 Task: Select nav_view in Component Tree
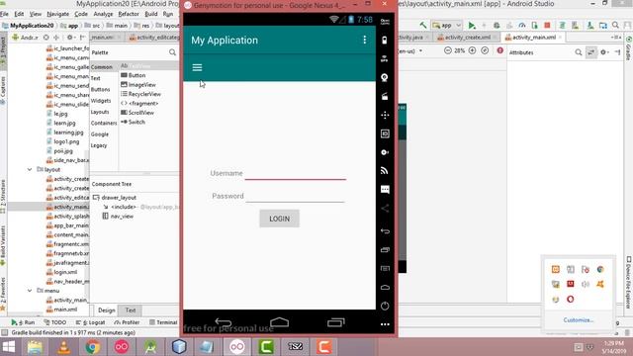point(118,217)
